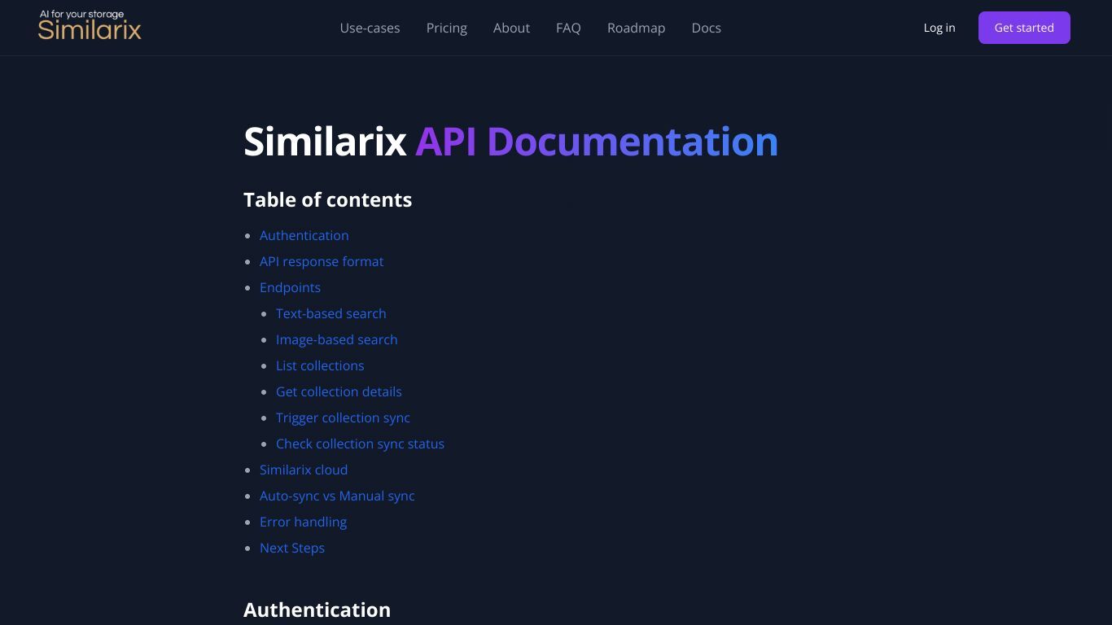Open the About page
Screen dimensions: 1112x625
point(511,28)
